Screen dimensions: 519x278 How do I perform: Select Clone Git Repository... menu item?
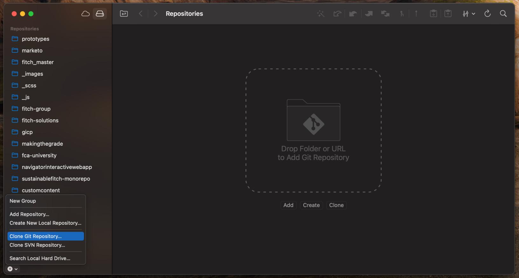click(x=45, y=236)
